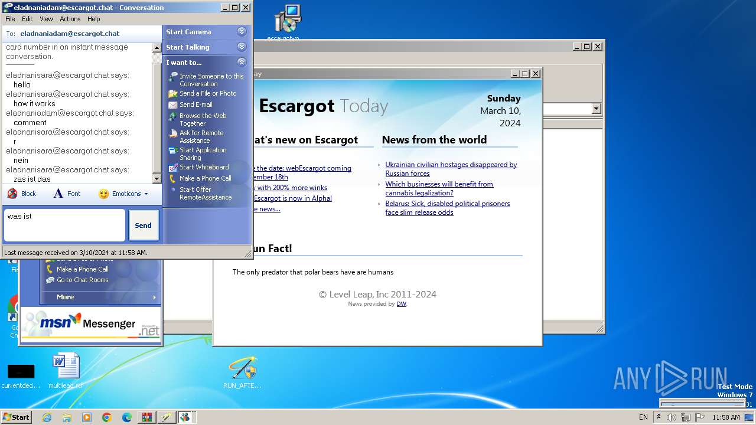The height and width of the screenshot is (425, 756).
Task: Switch to the MSN Messenger taskbar button
Action: (185, 417)
